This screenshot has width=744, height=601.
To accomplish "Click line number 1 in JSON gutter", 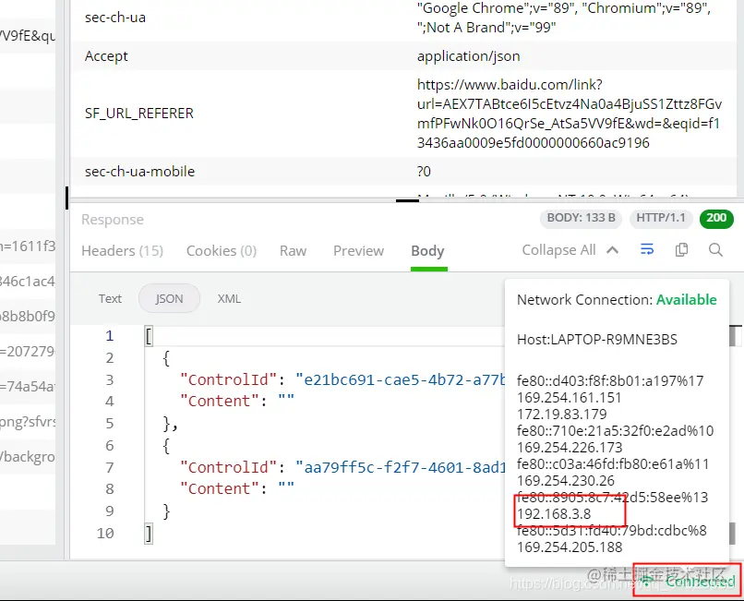I will (110, 336).
